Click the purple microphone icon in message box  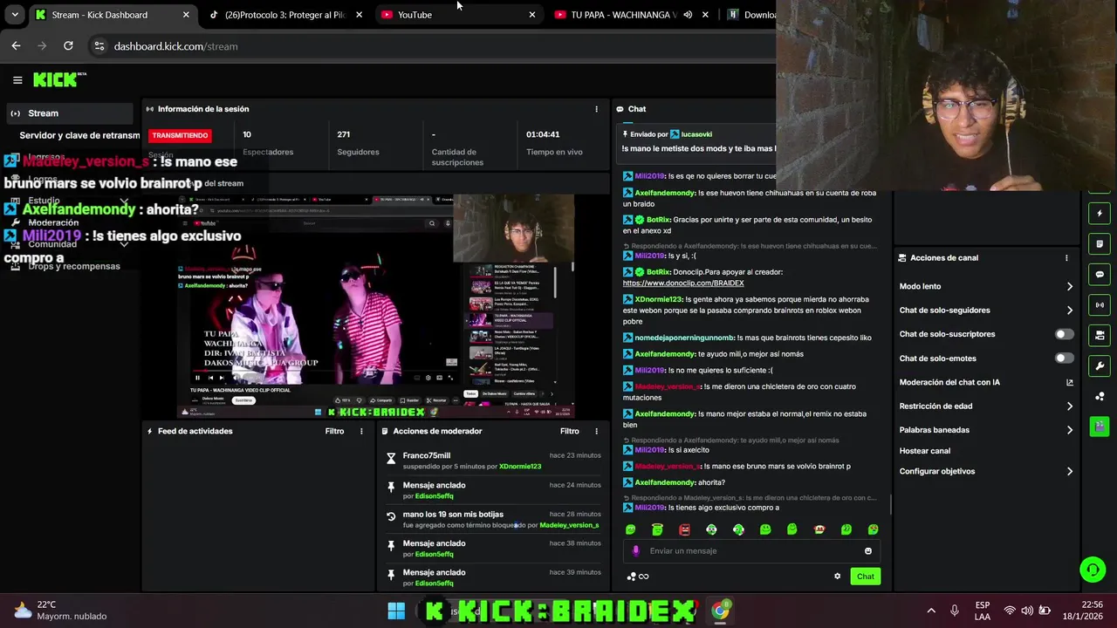pyautogui.click(x=635, y=550)
